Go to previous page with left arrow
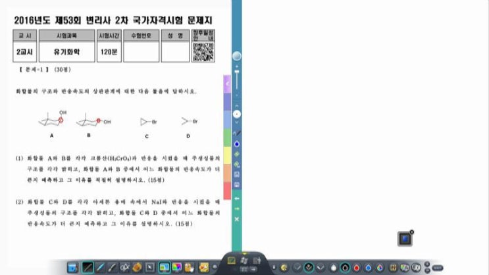This screenshot has height=275, width=489. 237,199
